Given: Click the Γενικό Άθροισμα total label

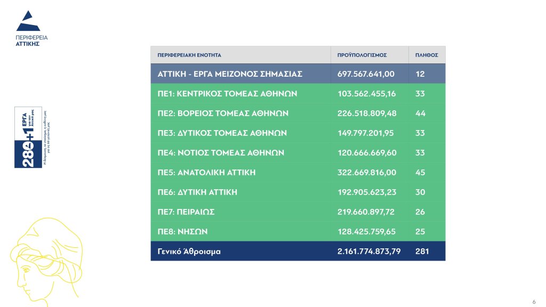Looking at the screenshot, I should pyautogui.click(x=189, y=251).
